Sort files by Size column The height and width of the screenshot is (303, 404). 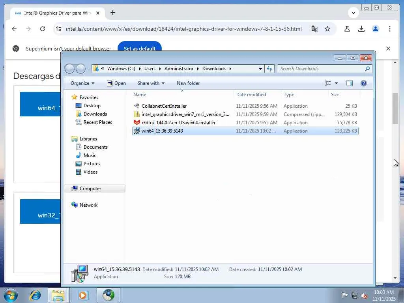pos(344,95)
